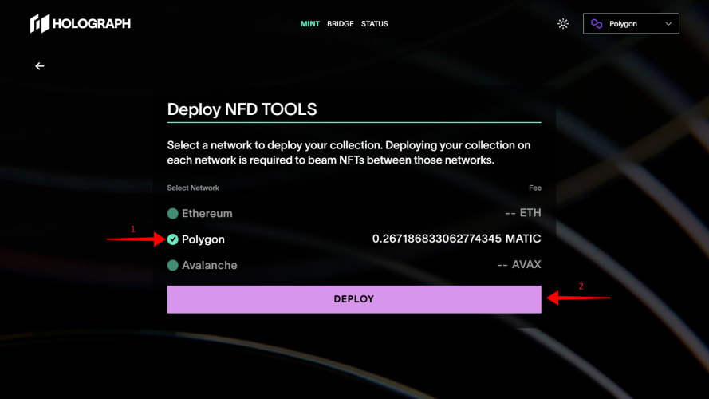Select the Ethereum network radio button
This screenshot has width=709, height=399.
pos(173,214)
